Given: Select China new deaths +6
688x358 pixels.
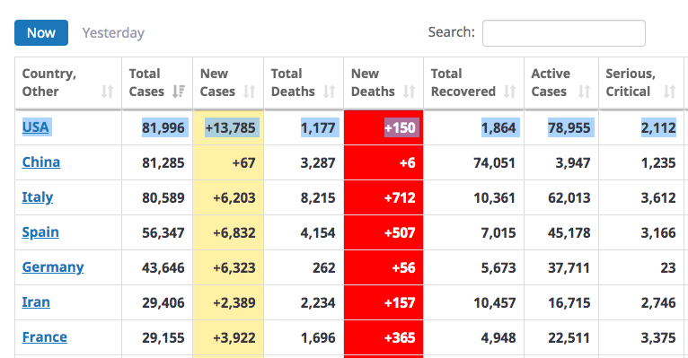Looking at the screenshot, I should [x=408, y=162].
